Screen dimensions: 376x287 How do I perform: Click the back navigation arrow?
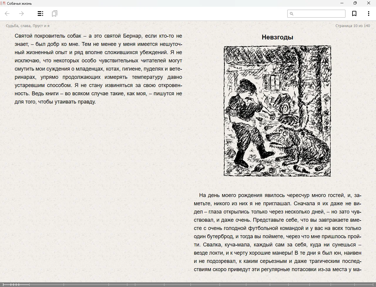click(x=7, y=14)
